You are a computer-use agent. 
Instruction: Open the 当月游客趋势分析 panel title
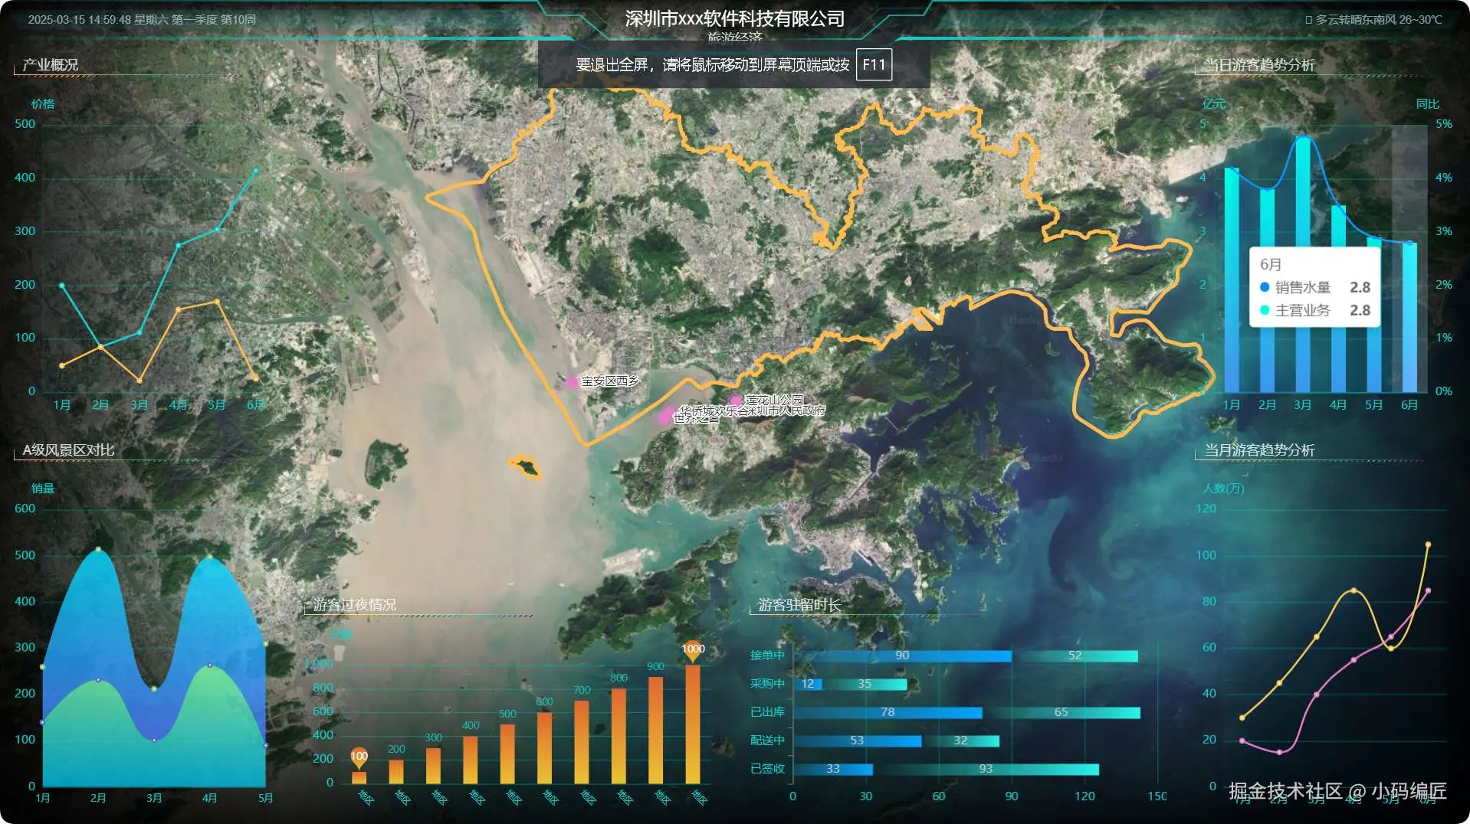1259,450
